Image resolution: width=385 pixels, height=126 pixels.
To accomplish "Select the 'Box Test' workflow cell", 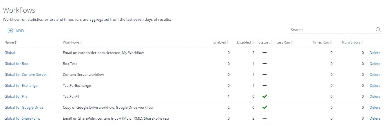I will click(70, 64).
